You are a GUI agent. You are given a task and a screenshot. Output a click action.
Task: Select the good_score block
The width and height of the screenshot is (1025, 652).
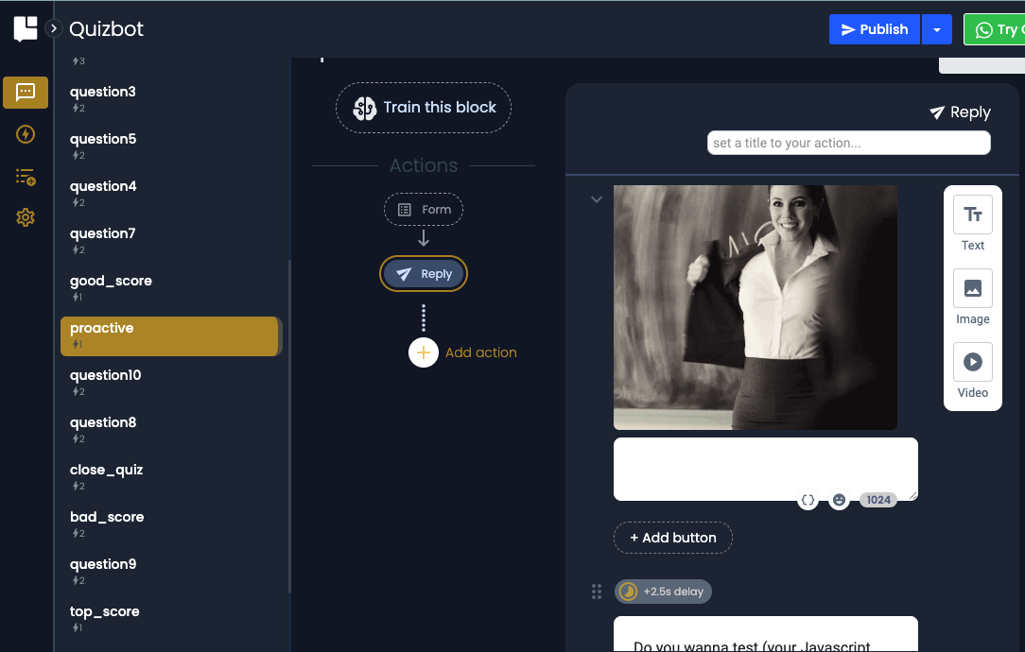170,288
